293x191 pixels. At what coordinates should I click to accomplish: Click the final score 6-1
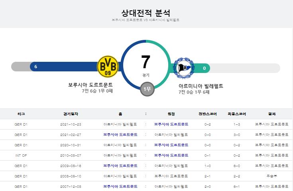coord(237,187)
